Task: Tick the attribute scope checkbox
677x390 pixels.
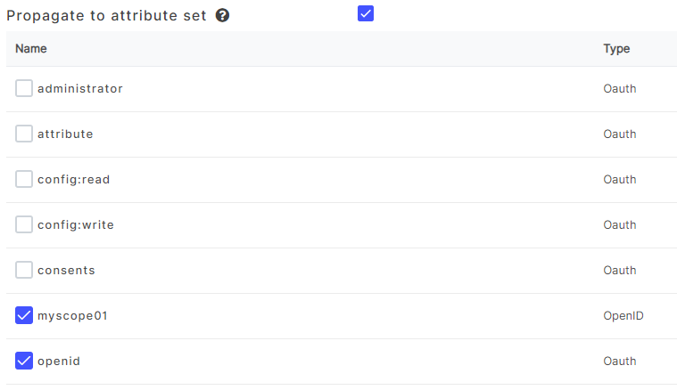Action: point(24,134)
